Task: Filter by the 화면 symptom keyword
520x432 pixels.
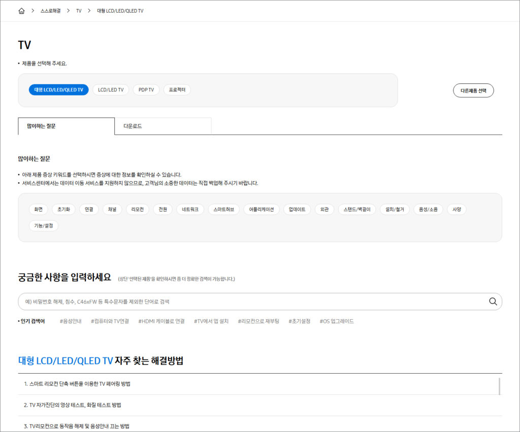Action: [x=38, y=209]
